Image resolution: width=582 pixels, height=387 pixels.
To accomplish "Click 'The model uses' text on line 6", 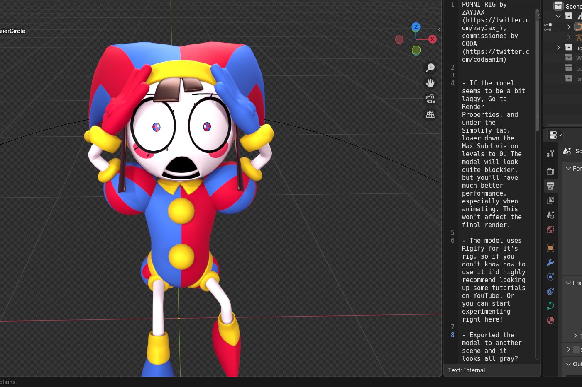I will pyautogui.click(x=496, y=240).
